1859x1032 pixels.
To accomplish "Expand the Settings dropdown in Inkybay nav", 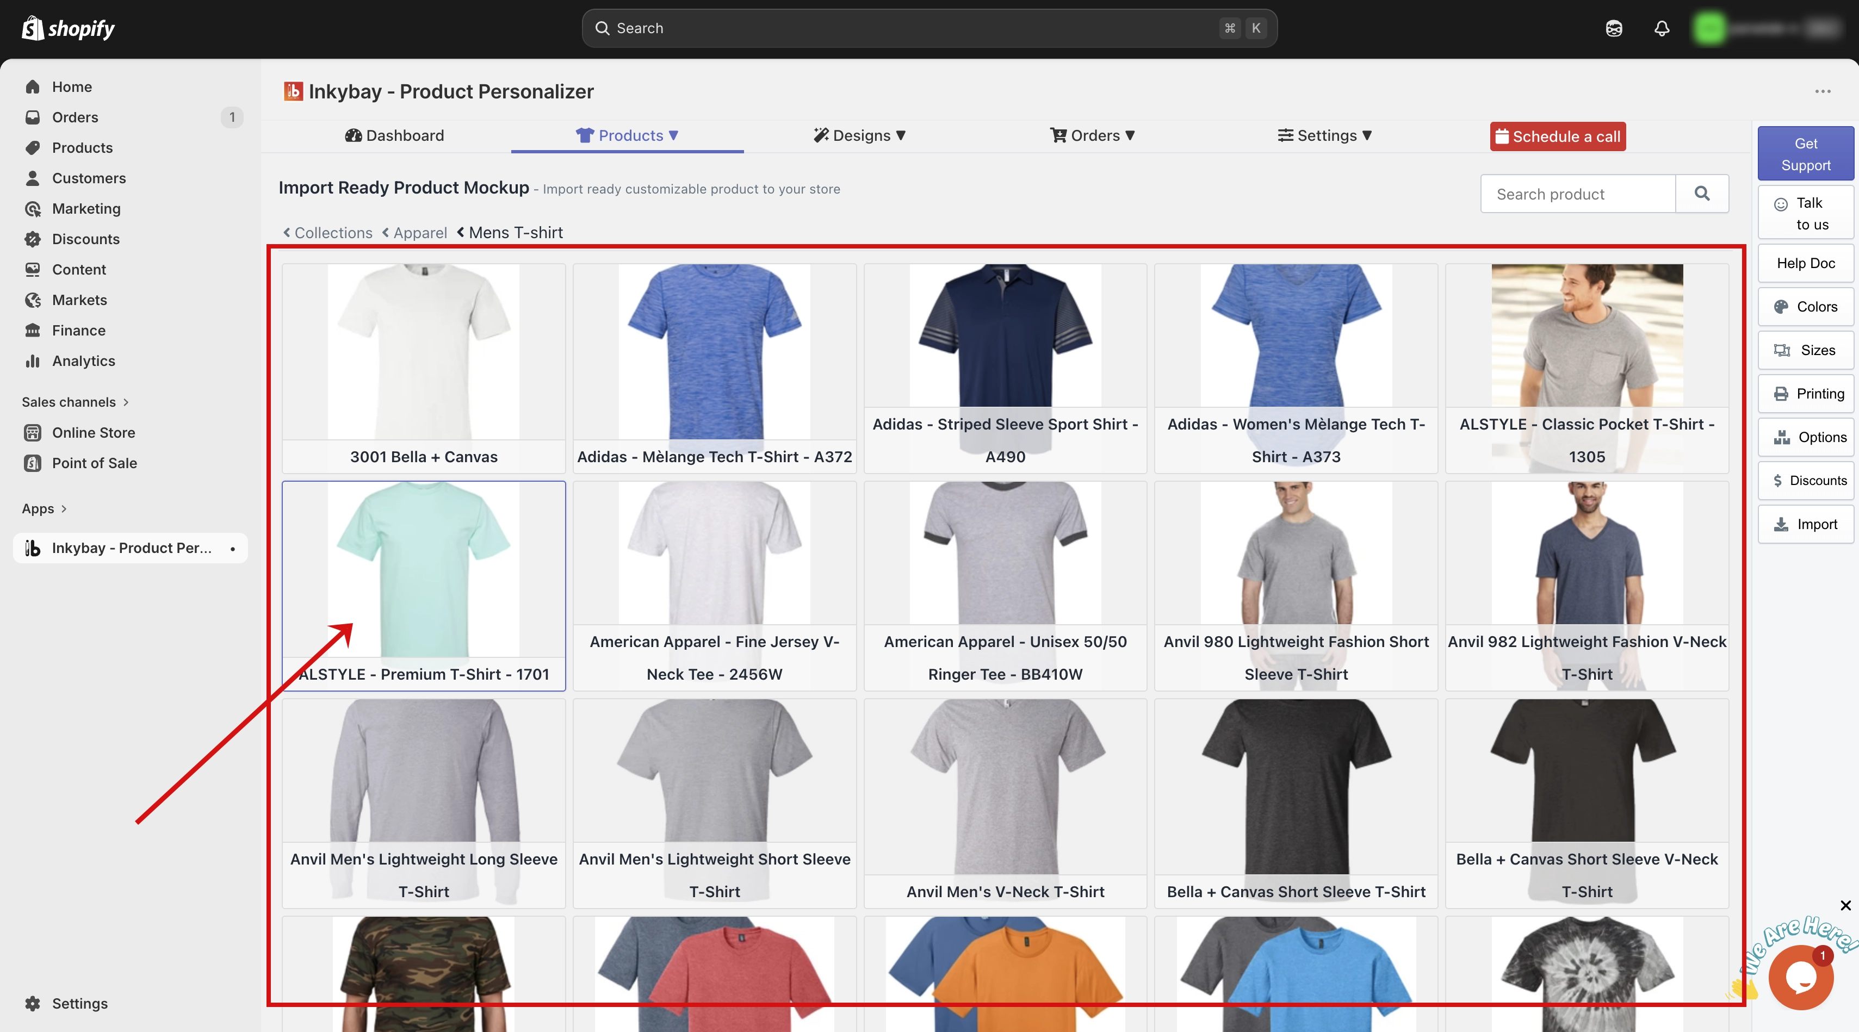I will (x=1324, y=136).
